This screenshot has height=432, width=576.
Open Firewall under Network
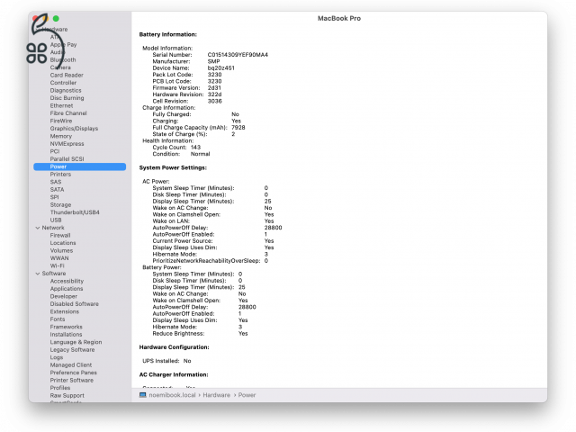point(61,236)
